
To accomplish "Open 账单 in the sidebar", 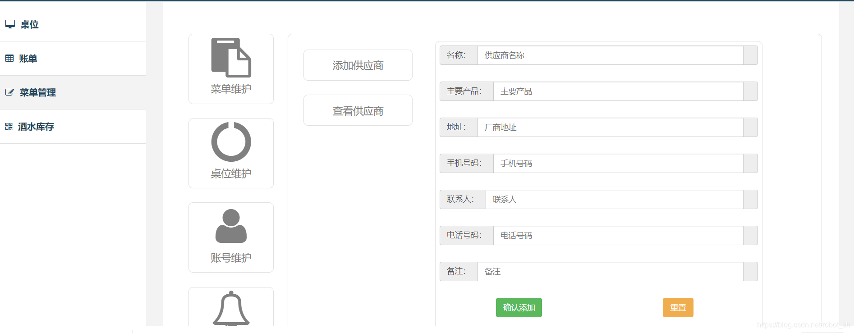I will click(73, 59).
